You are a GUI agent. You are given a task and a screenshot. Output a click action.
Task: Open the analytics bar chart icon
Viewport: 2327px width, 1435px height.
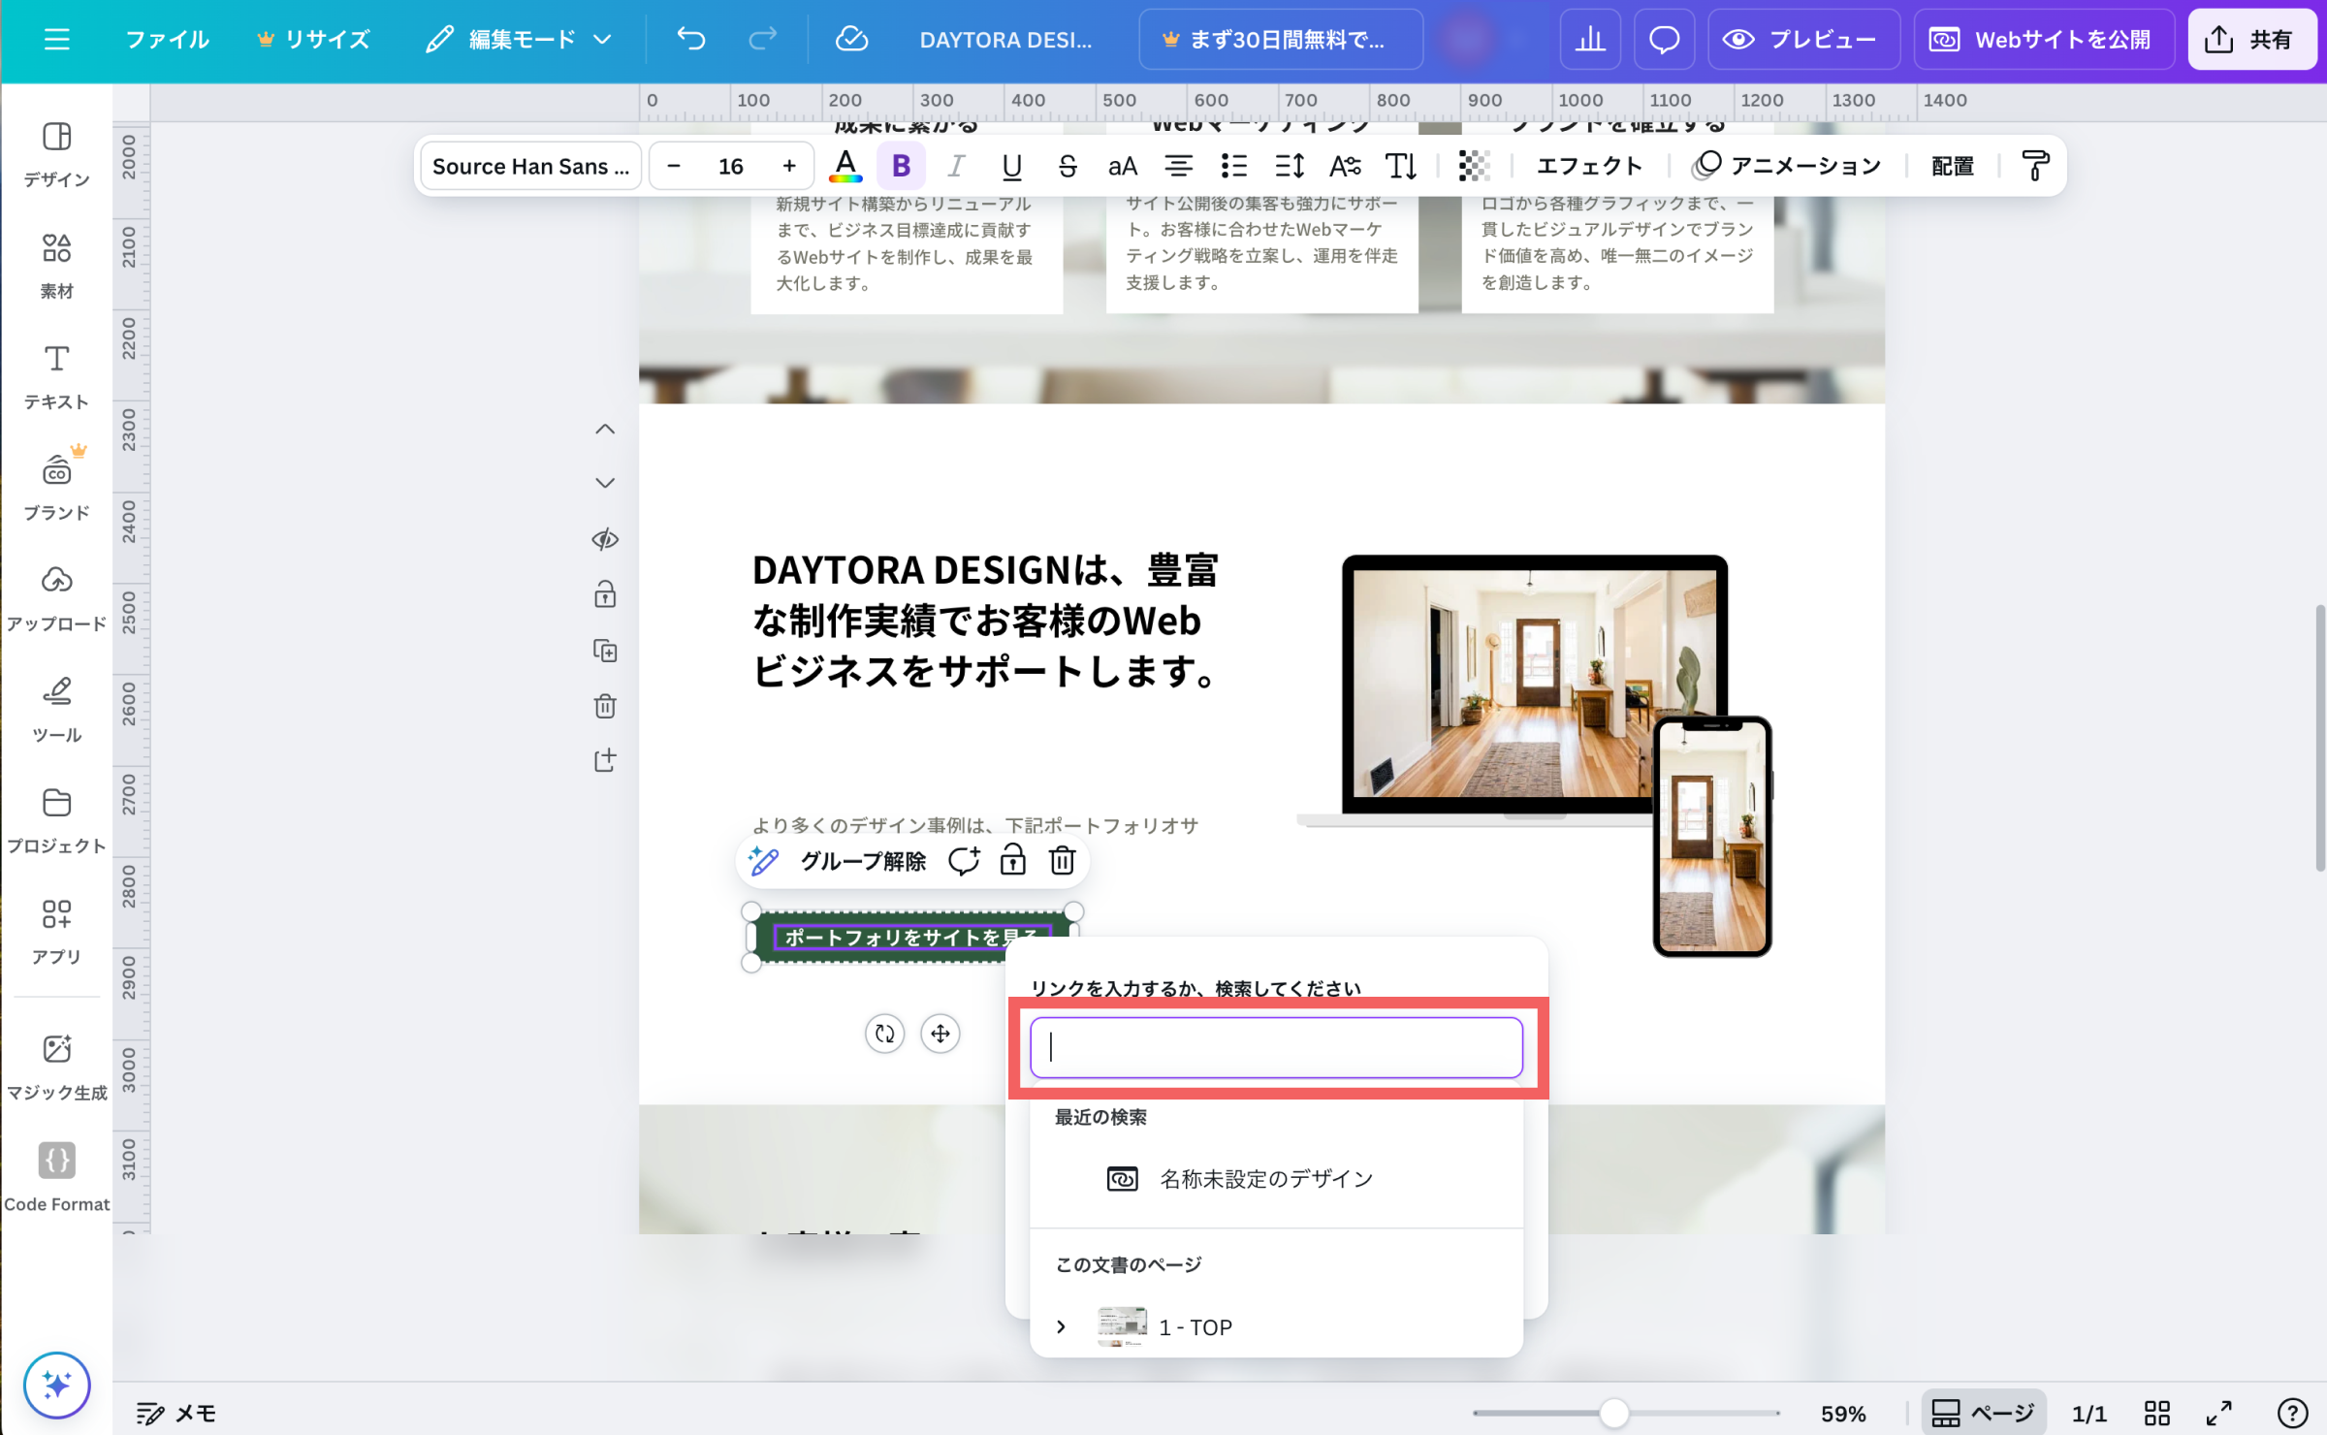point(1590,39)
